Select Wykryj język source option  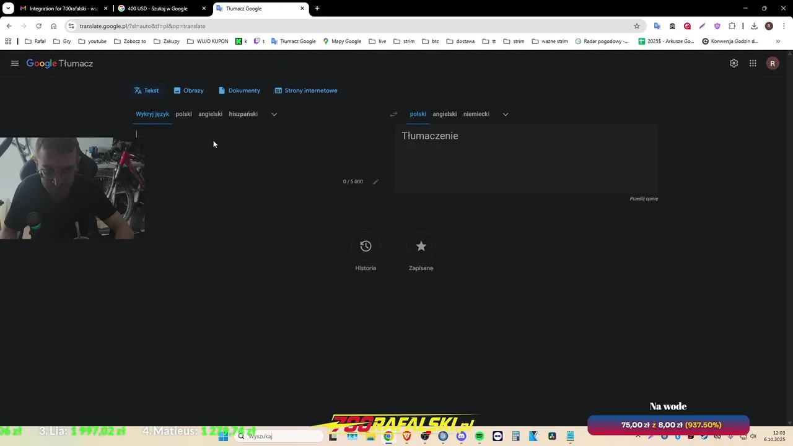coord(152,114)
